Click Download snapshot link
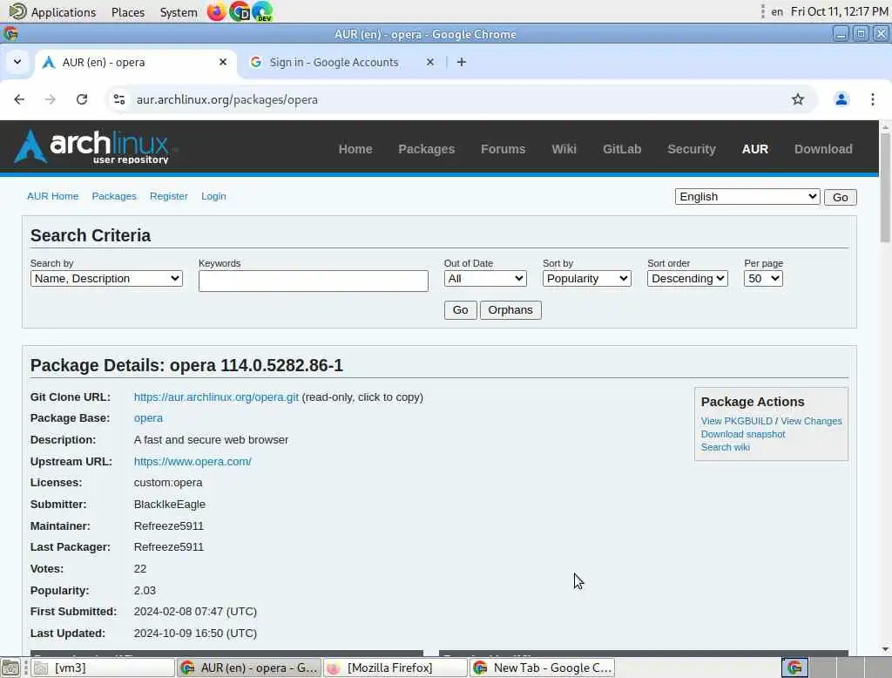892x678 pixels. point(742,434)
